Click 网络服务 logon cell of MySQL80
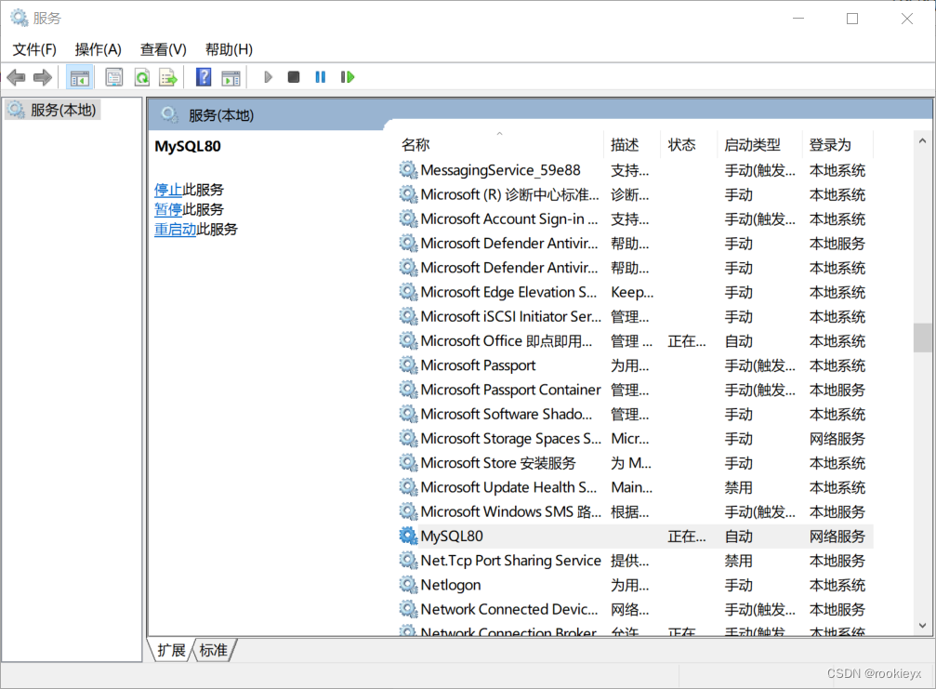Screen dimensions: 936x689 click(837, 537)
